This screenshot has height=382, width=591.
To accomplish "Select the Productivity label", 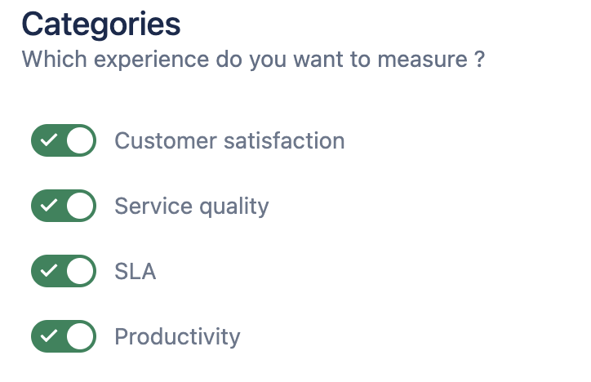I will 177,337.
